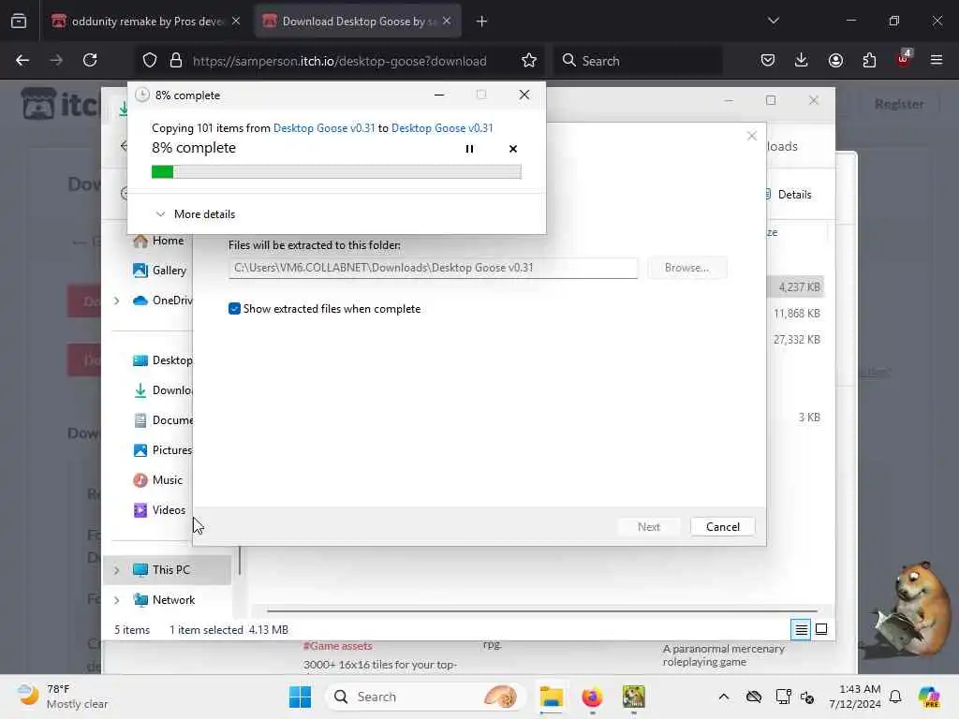The width and height of the screenshot is (959, 719).
Task: Open Firefox View recent browsing icon
Action: tap(19, 22)
